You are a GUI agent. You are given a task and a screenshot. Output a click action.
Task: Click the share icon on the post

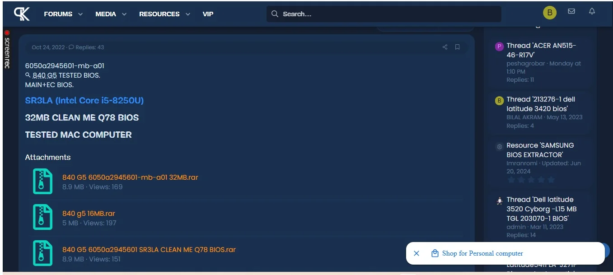pos(445,47)
